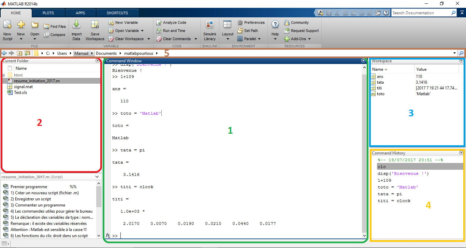Click the Import Data icon
466x248 pixels.
[x=76, y=25]
